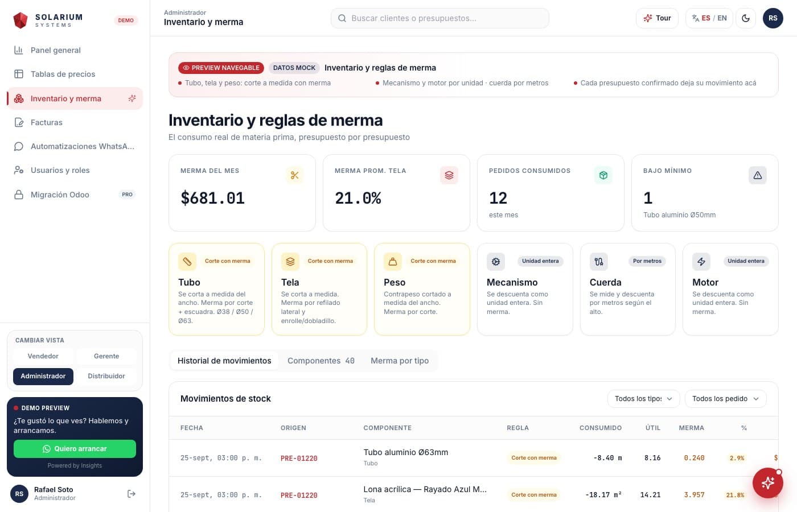The height and width of the screenshot is (512, 797).
Task: Click the sparkle icon beside Inventario y merma
Action: pyautogui.click(x=132, y=98)
